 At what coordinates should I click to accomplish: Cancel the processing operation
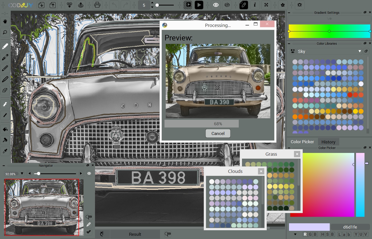[x=218, y=133]
